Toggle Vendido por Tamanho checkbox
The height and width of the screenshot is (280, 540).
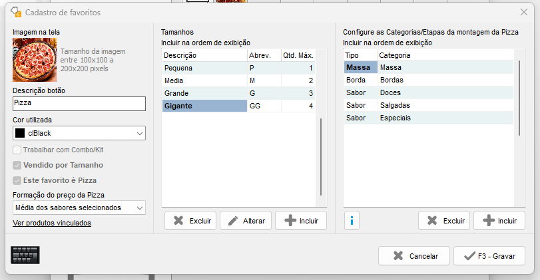17,165
